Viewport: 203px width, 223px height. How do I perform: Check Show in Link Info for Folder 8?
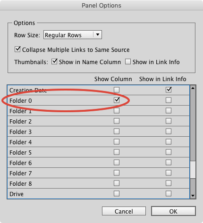coord(169,183)
